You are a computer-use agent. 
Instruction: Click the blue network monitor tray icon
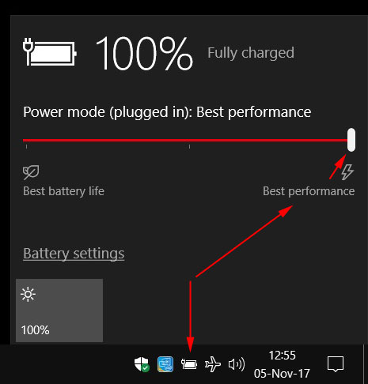tap(165, 364)
